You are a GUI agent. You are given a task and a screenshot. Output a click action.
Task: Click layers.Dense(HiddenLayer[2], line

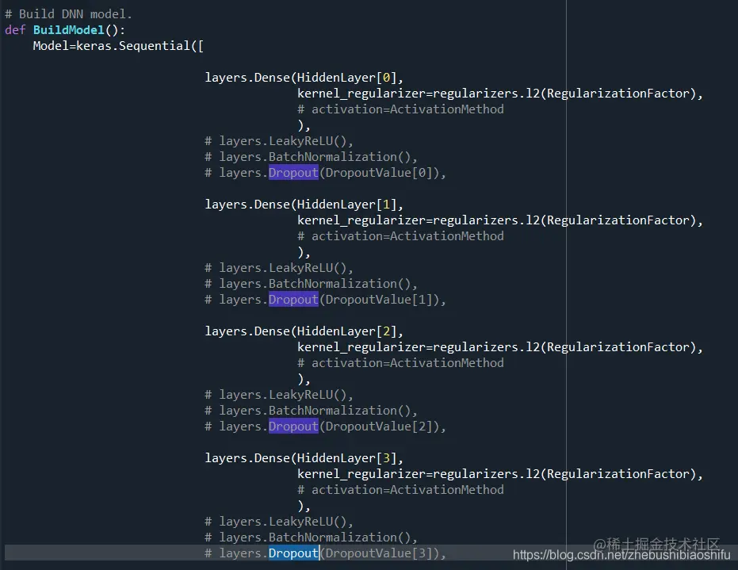coord(304,331)
